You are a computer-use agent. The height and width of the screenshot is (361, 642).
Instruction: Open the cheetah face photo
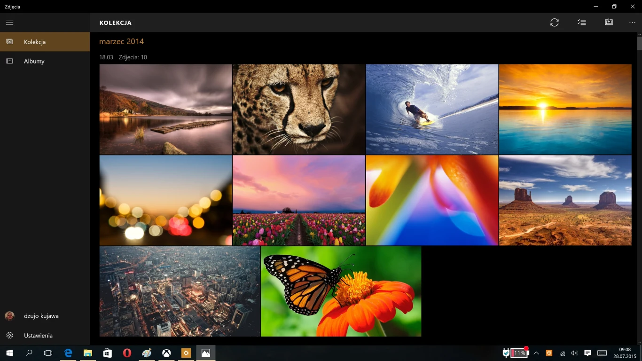point(298,109)
